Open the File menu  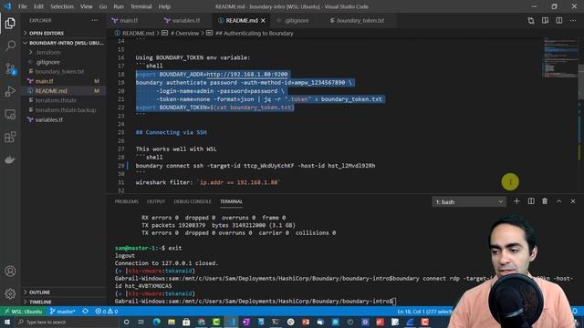click(23, 6)
